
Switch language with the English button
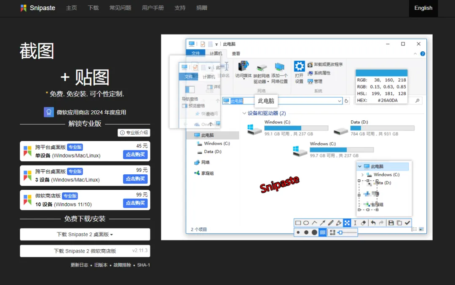[423, 8]
